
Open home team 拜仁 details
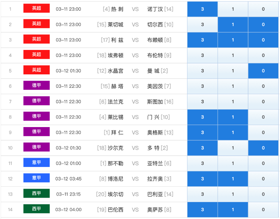click(117, 133)
